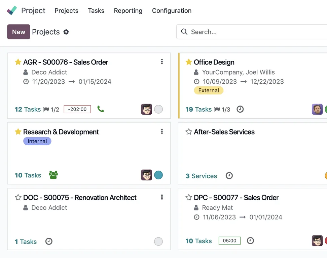327x258 pixels.
Task: Click the clock activity icon on After-Sales Services
Action: tap(229, 176)
